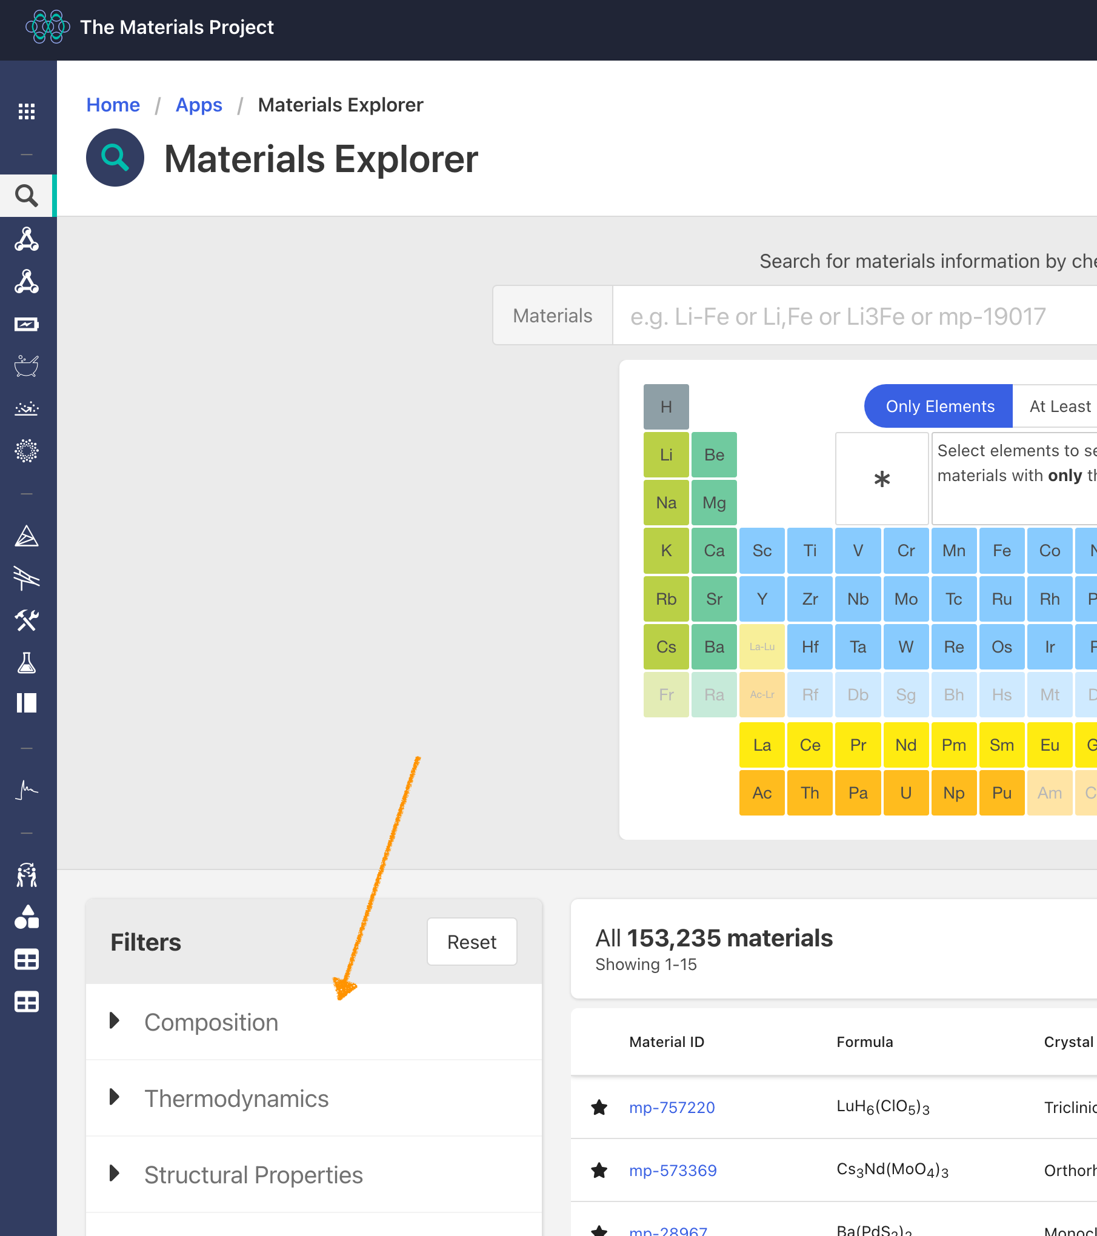Open the mortar and pestle synthesis icon
The height and width of the screenshot is (1236, 1097).
[x=27, y=367]
